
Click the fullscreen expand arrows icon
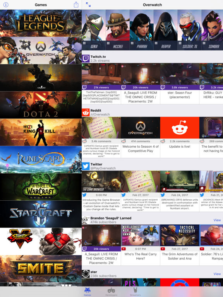tap(88, 5)
